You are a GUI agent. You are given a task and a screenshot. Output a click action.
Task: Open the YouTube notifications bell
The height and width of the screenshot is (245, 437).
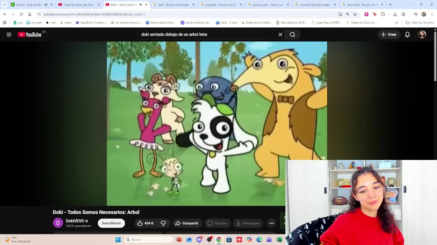(407, 34)
